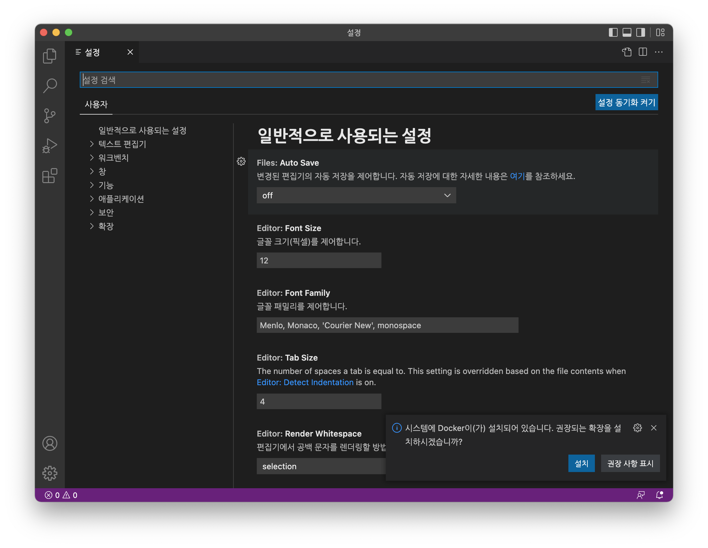Open Run and Debug view icon
708x548 pixels.
click(x=50, y=146)
